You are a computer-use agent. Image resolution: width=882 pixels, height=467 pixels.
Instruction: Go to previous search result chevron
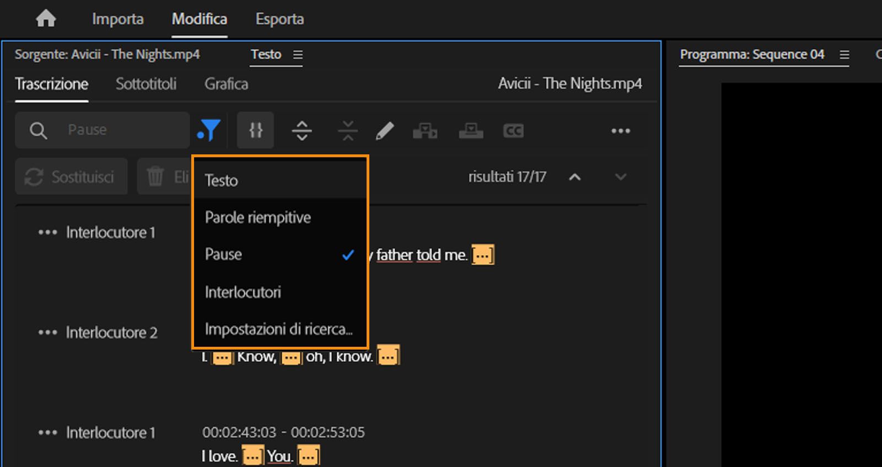(x=575, y=177)
